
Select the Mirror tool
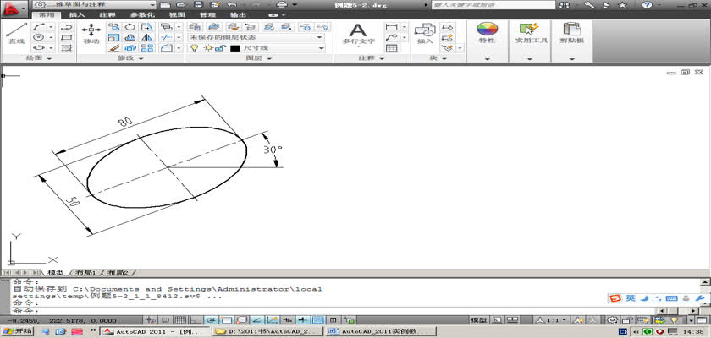tap(147, 37)
